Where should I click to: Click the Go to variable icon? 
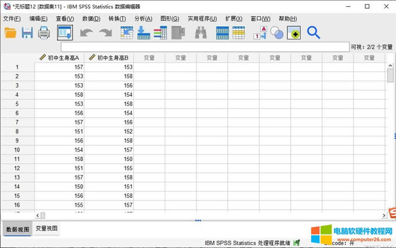click(x=143, y=33)
